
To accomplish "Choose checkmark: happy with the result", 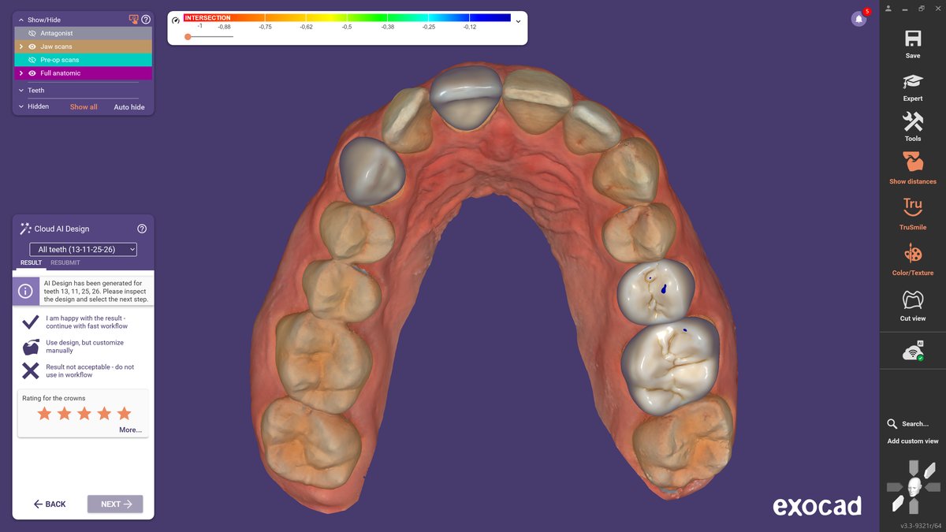I will pyautogui.click(x=30, y=322).
